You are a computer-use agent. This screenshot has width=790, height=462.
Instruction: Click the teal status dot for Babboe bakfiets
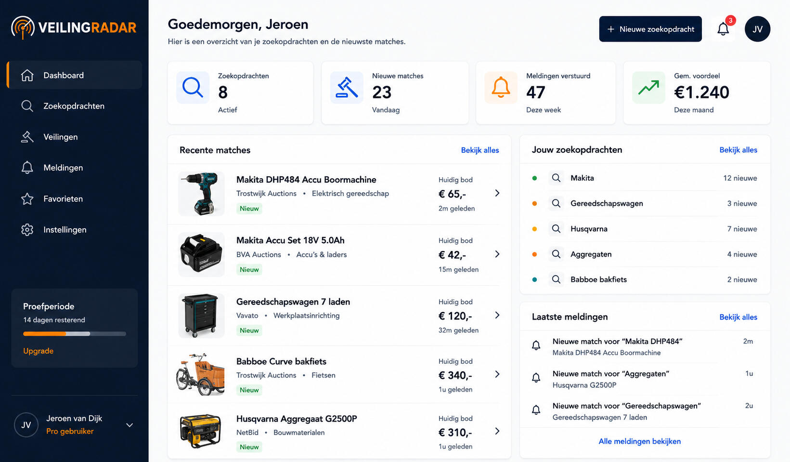534,279
